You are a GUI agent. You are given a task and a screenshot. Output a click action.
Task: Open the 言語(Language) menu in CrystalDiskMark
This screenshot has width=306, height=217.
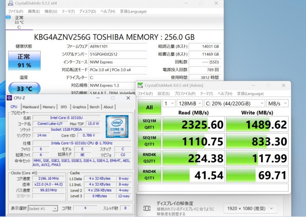250,93
